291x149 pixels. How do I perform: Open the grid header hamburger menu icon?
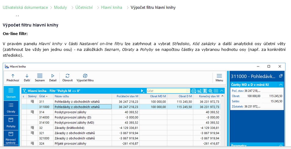[216, 91]
